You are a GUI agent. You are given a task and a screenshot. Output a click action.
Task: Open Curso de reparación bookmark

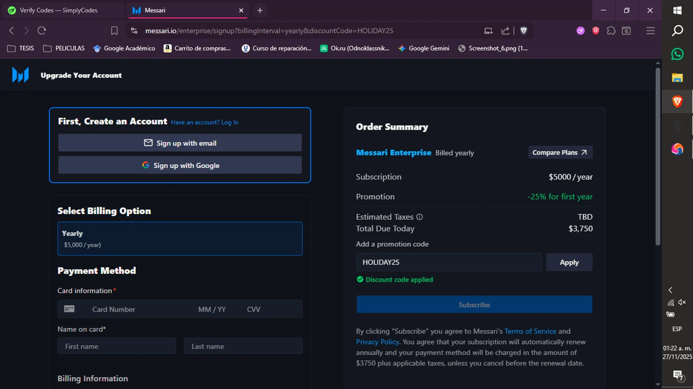pos(277,48)
